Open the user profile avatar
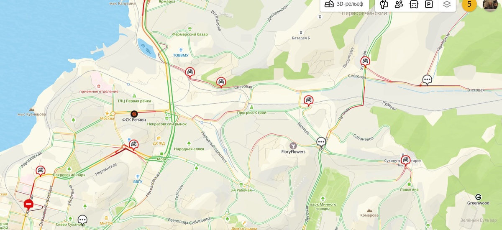Screen dimensions: 502x230 (x=490, y=4)
